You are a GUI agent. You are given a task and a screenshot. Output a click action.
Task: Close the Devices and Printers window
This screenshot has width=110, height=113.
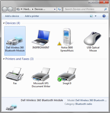[104, 2]
